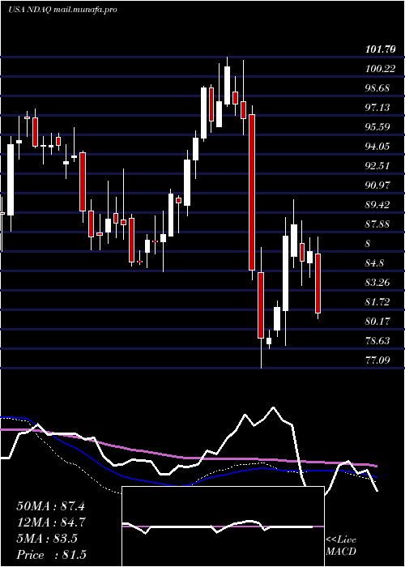
Task: Click the '12MA : 84.7' reading
Action: point(50,522)
